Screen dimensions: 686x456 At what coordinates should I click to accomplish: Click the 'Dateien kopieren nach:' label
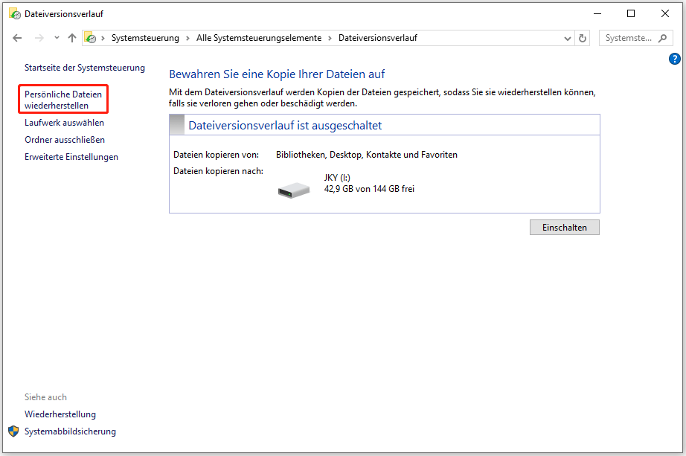click(x=218, y=171)
